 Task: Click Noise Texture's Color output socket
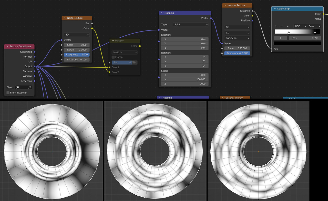point(92,28)
